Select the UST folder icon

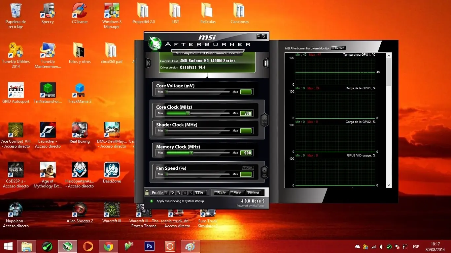tap(176, 13)
